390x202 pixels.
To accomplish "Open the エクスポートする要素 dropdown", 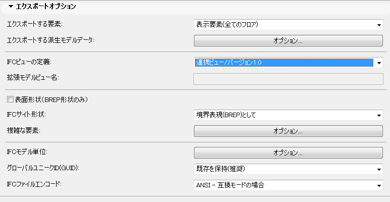I will (288, 24).
